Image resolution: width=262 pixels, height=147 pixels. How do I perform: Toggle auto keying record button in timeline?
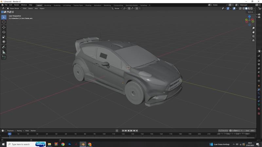point(117,131)
